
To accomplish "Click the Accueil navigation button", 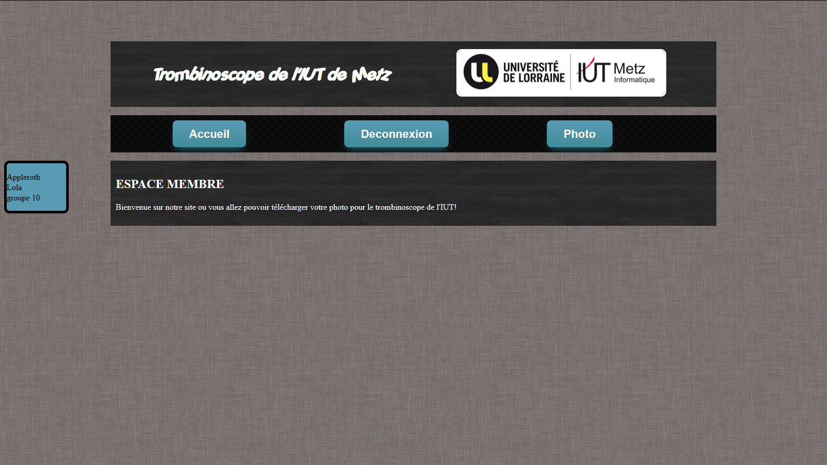I will [x=209, y=134].
